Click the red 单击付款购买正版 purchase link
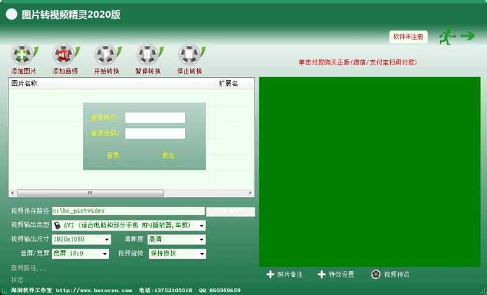Image resolution: width=487 pixels, height=295 pixels. click(x=357, y=62)
